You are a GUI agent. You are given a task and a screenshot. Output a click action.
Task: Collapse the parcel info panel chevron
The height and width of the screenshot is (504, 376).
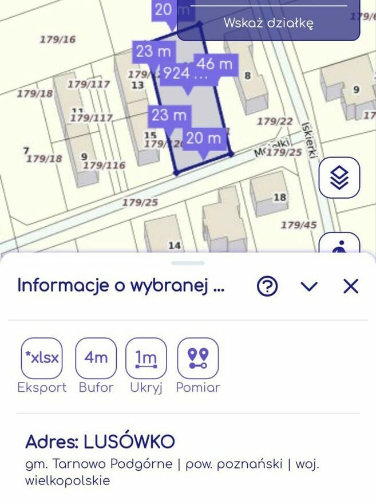click(309, 286)
